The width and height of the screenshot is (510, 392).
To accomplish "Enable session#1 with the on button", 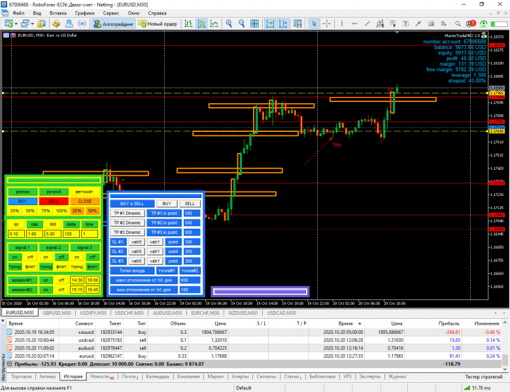I will point(46,280).
